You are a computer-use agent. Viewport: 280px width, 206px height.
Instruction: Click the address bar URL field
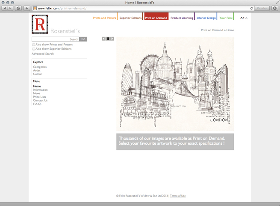pyautogui.click(x=143, y=8)
